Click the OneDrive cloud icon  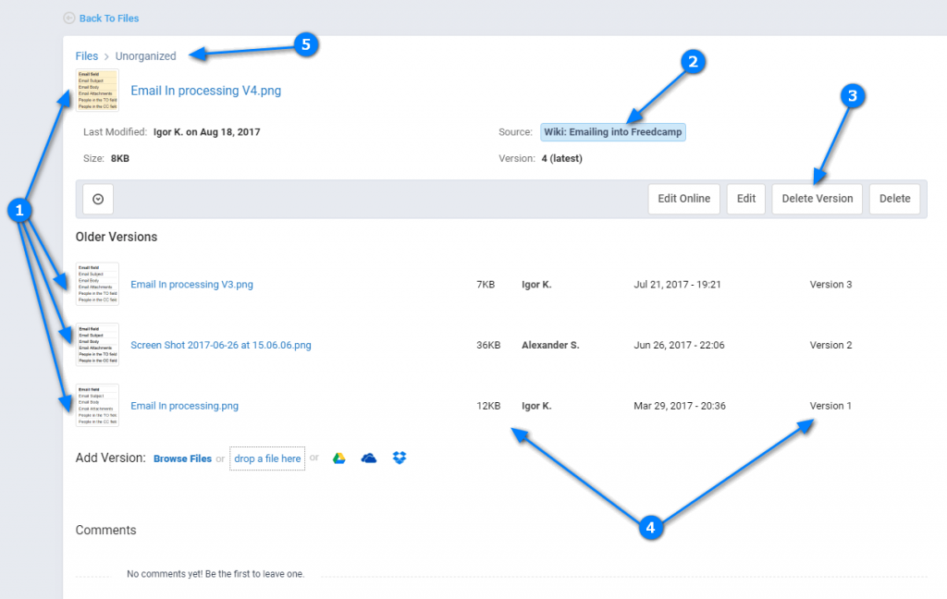point(369,458)
